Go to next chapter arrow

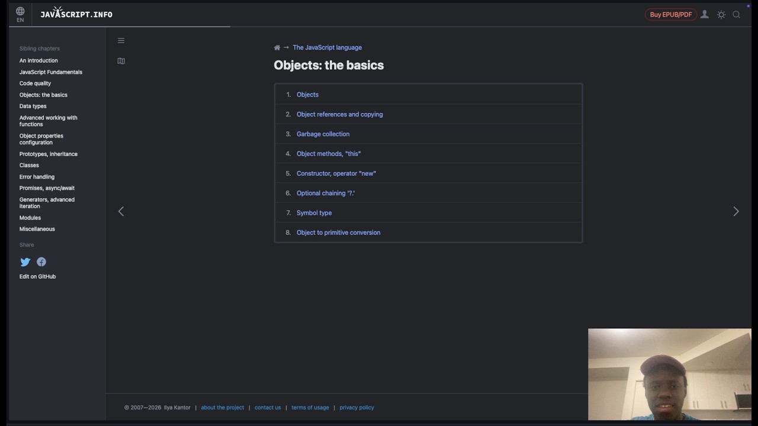click(x=736, y=211)
